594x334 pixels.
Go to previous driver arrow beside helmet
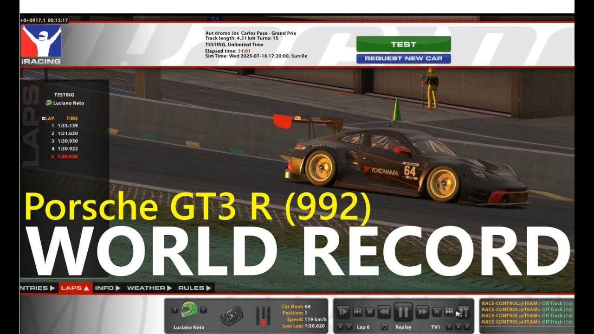[x=174, y=309]
